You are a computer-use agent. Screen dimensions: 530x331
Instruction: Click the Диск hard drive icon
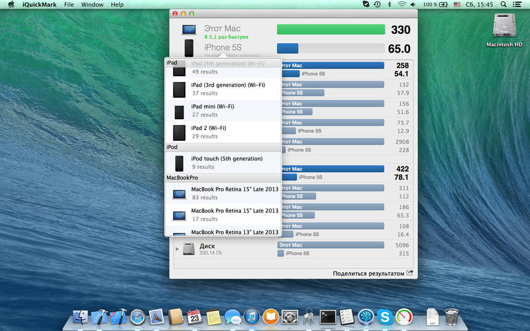(x=189, y=249)
